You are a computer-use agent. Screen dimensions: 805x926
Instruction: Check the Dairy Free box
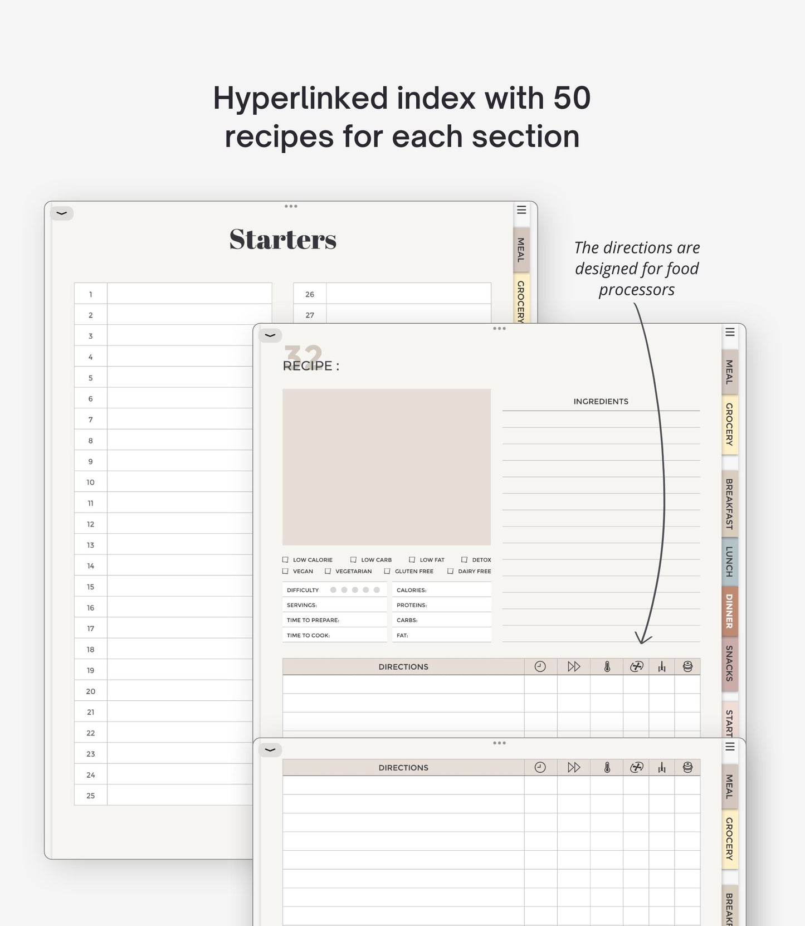coord(450,571)
